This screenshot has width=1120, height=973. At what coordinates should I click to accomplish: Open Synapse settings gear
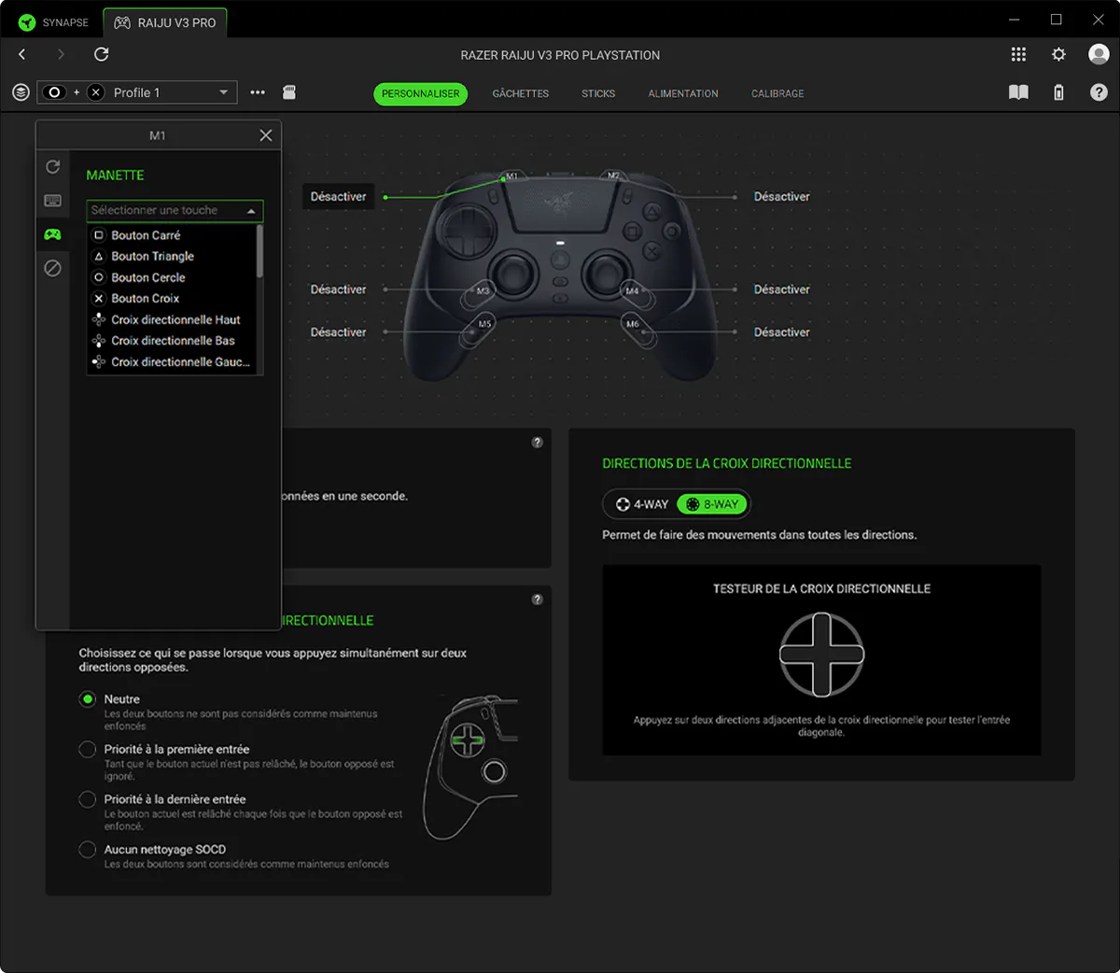pyautogui.click(x=1058, y=54)
